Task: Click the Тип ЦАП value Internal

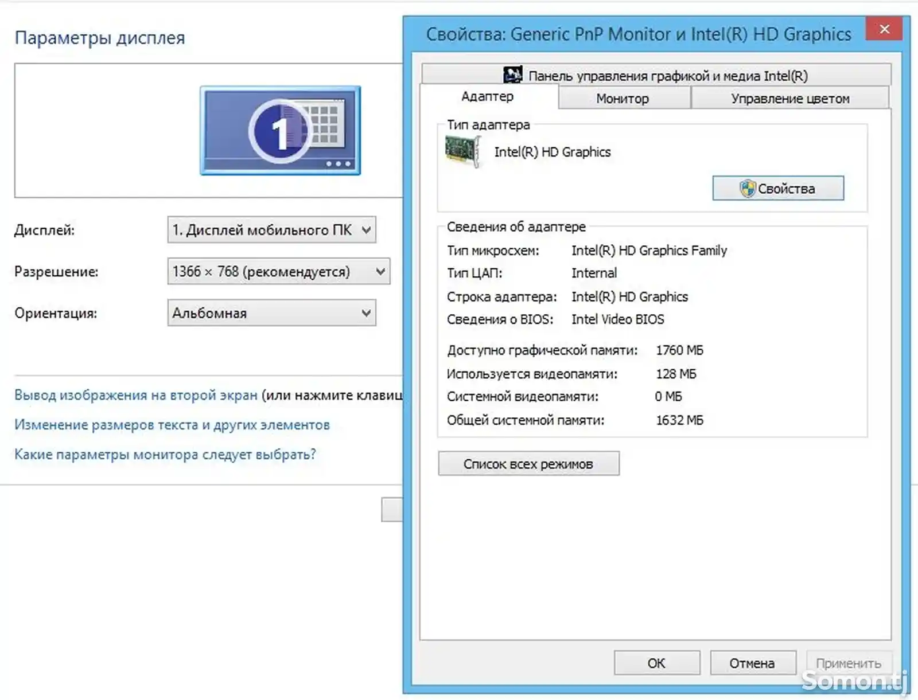Action: tap(594, 273)
